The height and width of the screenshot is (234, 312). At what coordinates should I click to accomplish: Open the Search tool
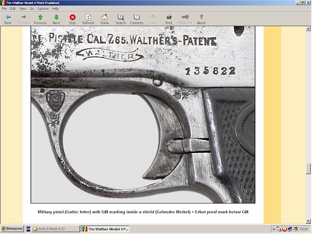click(121, 19)
